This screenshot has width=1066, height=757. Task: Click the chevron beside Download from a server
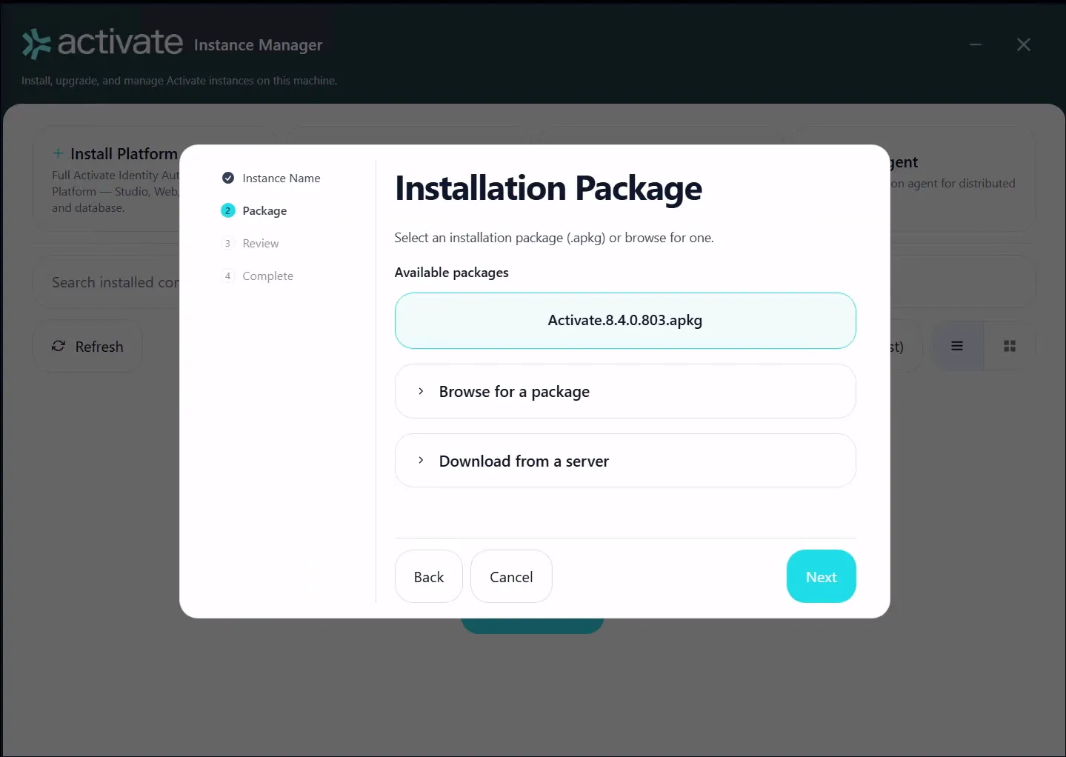click(421, 461)
